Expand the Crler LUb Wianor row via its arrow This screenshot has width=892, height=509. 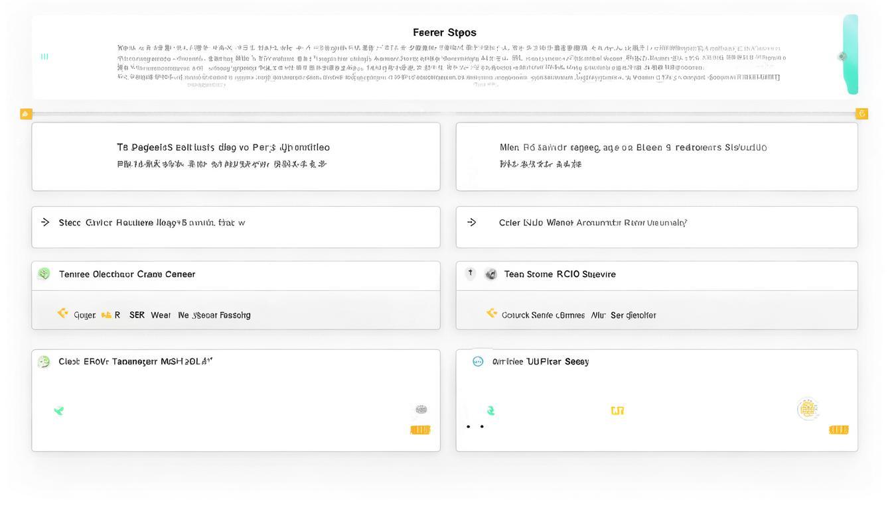(472, 223)
